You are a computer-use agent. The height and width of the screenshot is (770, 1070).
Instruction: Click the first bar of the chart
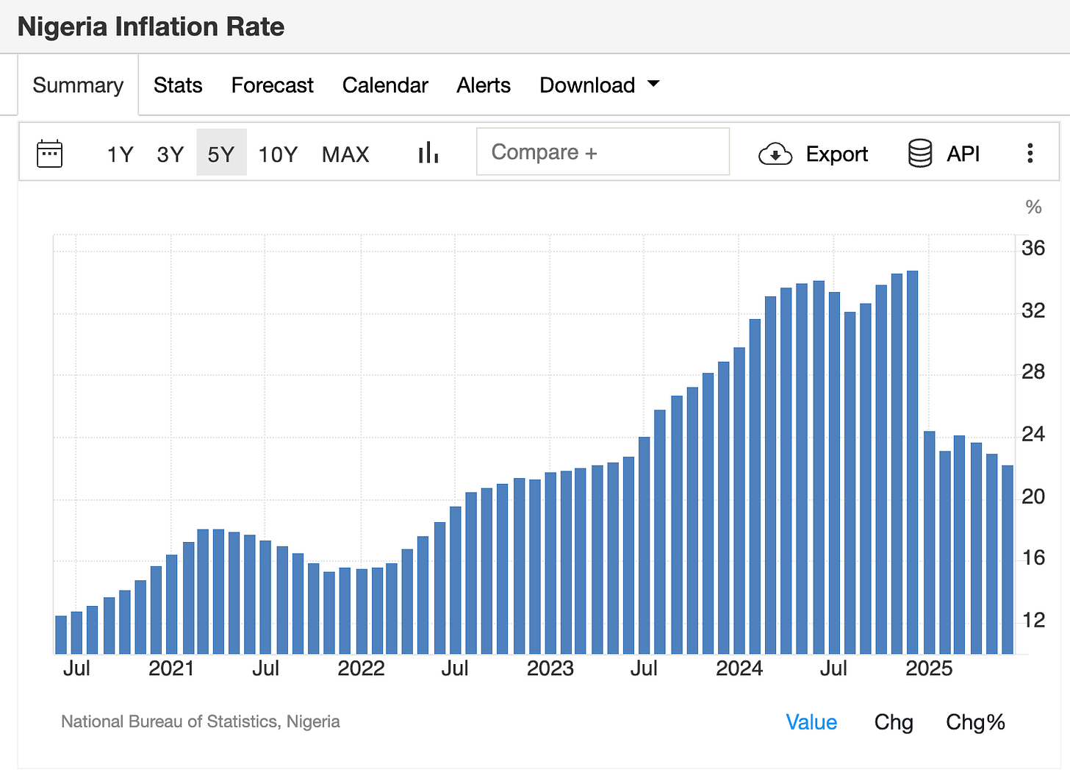pos(61,635)
